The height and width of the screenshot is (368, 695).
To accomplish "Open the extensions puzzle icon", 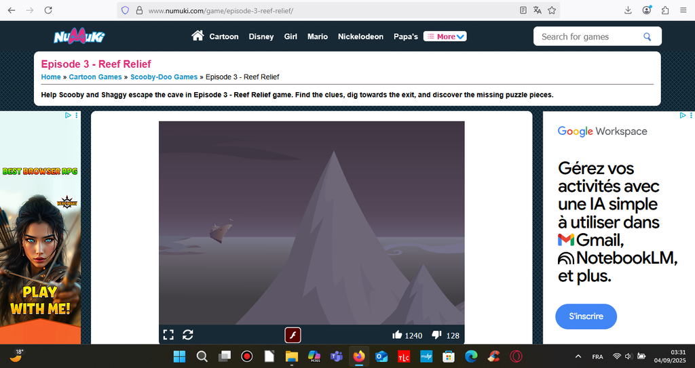I will (665, 10).
